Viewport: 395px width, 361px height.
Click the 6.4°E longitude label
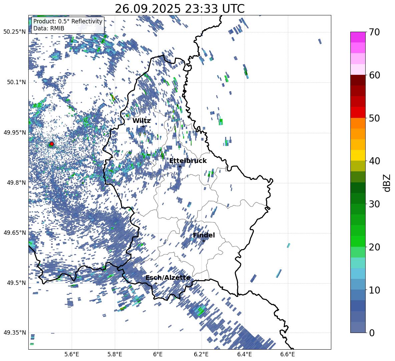pos(244,354)
